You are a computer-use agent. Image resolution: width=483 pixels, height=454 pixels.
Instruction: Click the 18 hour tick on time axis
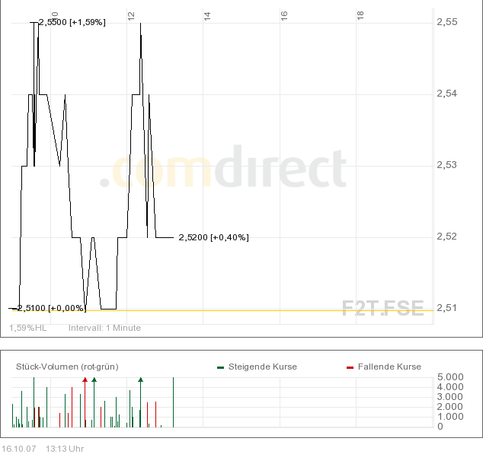click(x=360, y=14)
